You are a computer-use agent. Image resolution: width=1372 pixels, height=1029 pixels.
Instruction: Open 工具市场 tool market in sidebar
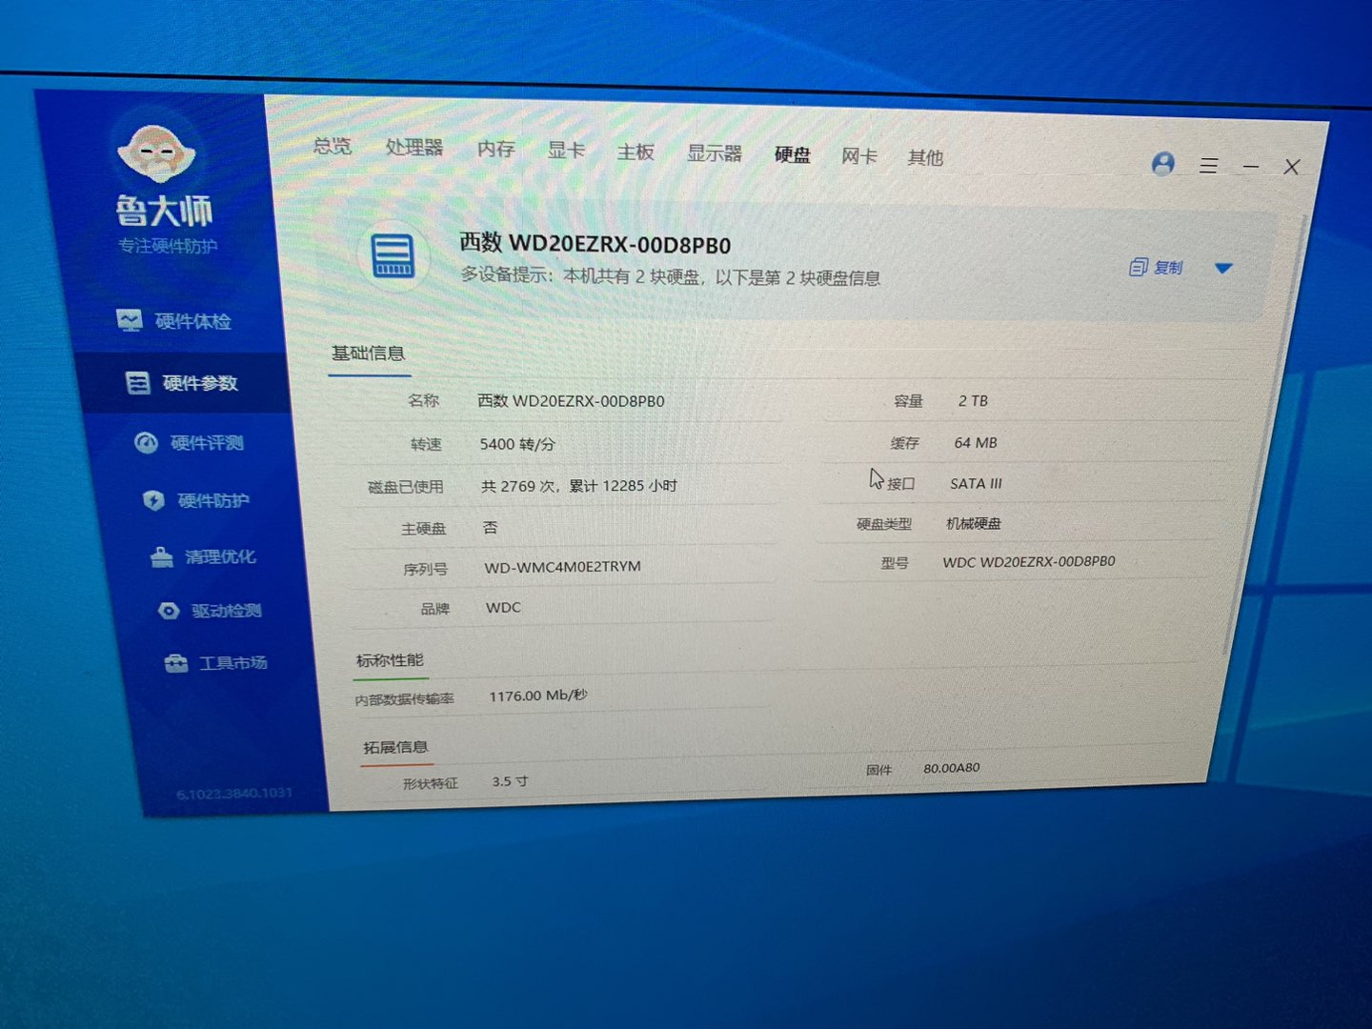point(216,663)
